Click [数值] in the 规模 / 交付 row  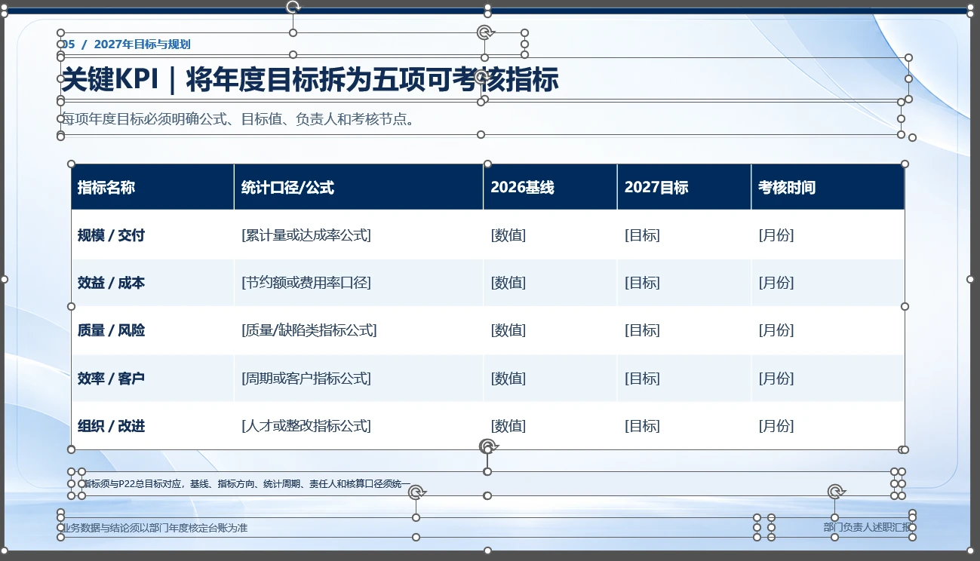508,235
